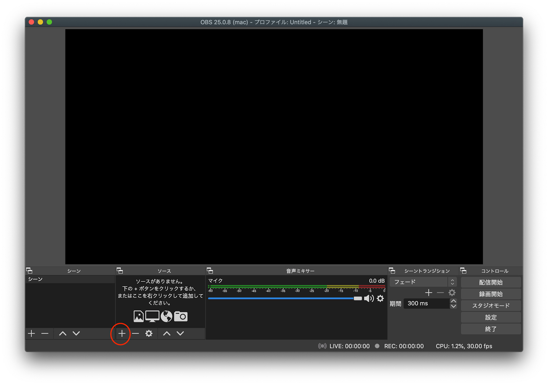Maximize OBS window with green button

(49, 22)
